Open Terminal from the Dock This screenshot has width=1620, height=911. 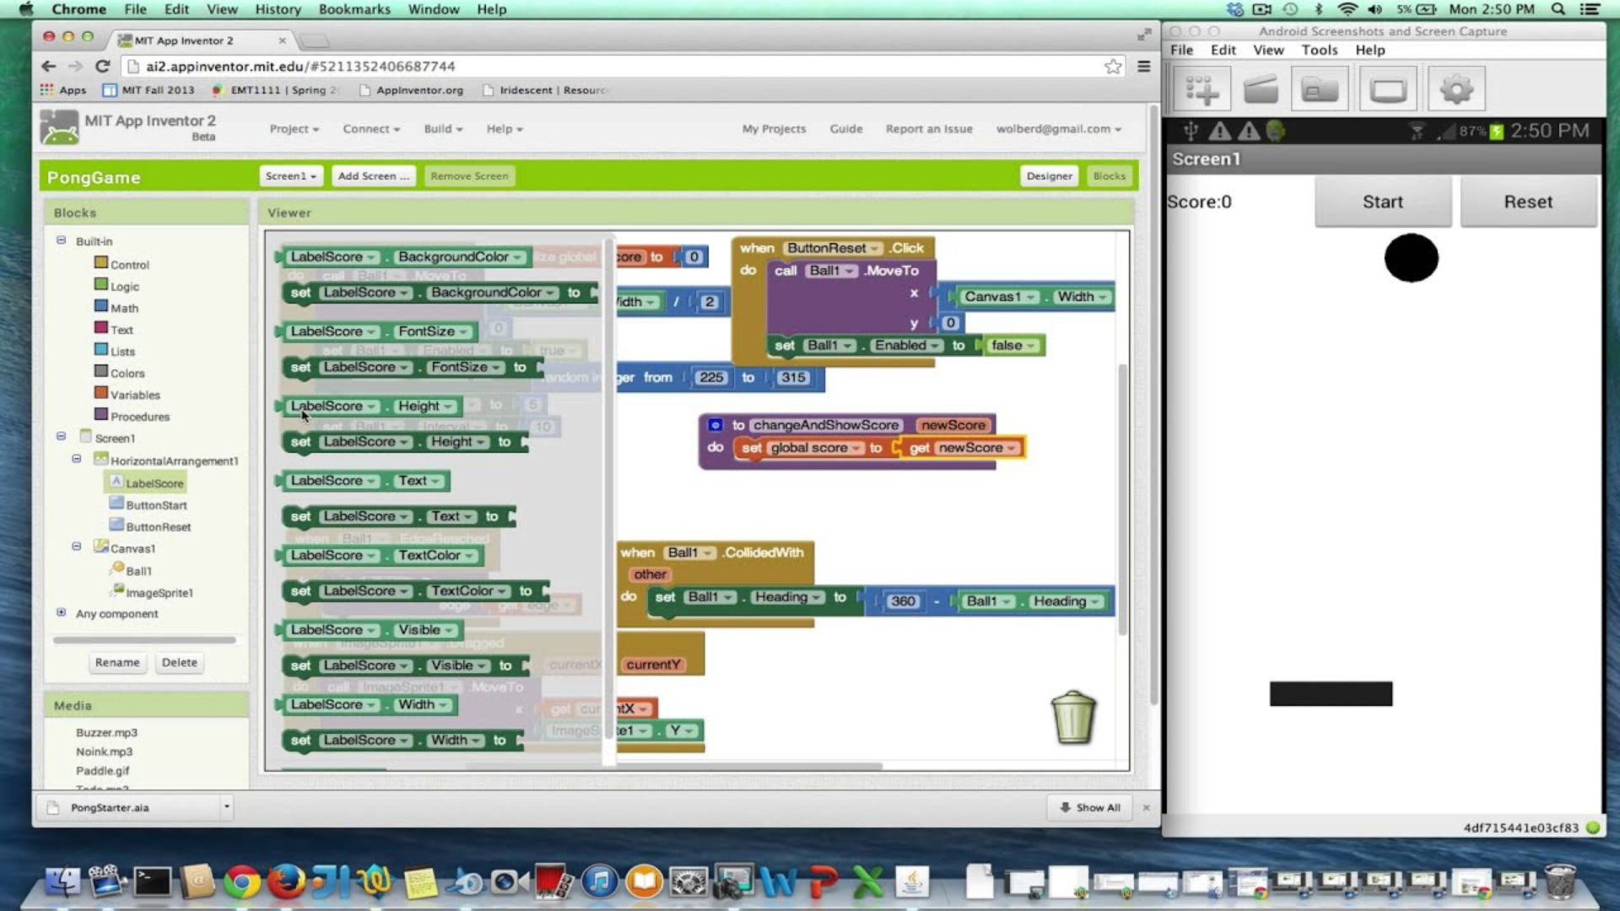point(152,882)
